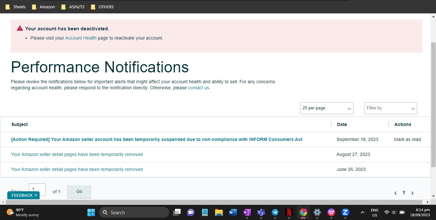The width and height of the screenshot is (436, 220).
Task: Open the 25 per page dropdown
Action: (327, 108)
